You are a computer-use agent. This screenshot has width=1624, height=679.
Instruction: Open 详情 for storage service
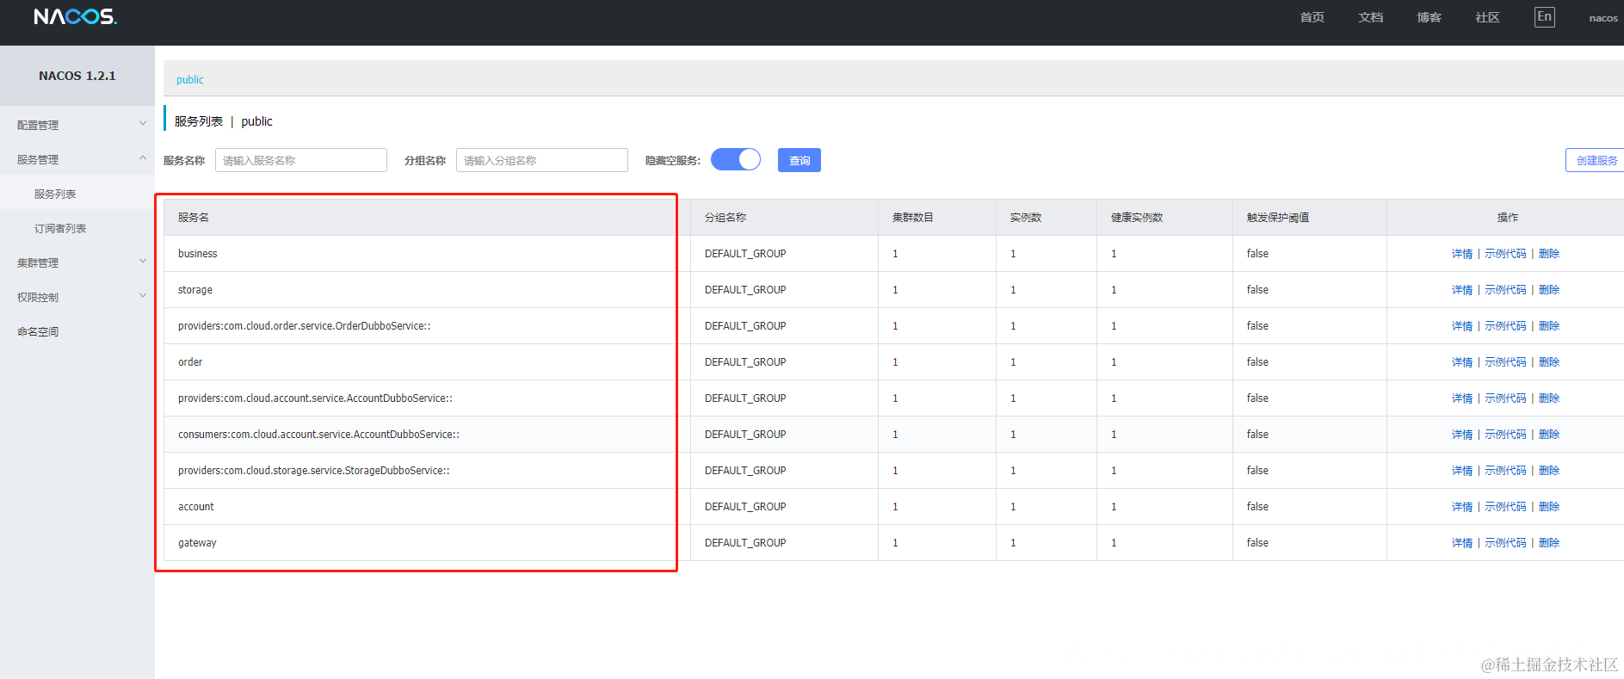[x=1462, y=290]
